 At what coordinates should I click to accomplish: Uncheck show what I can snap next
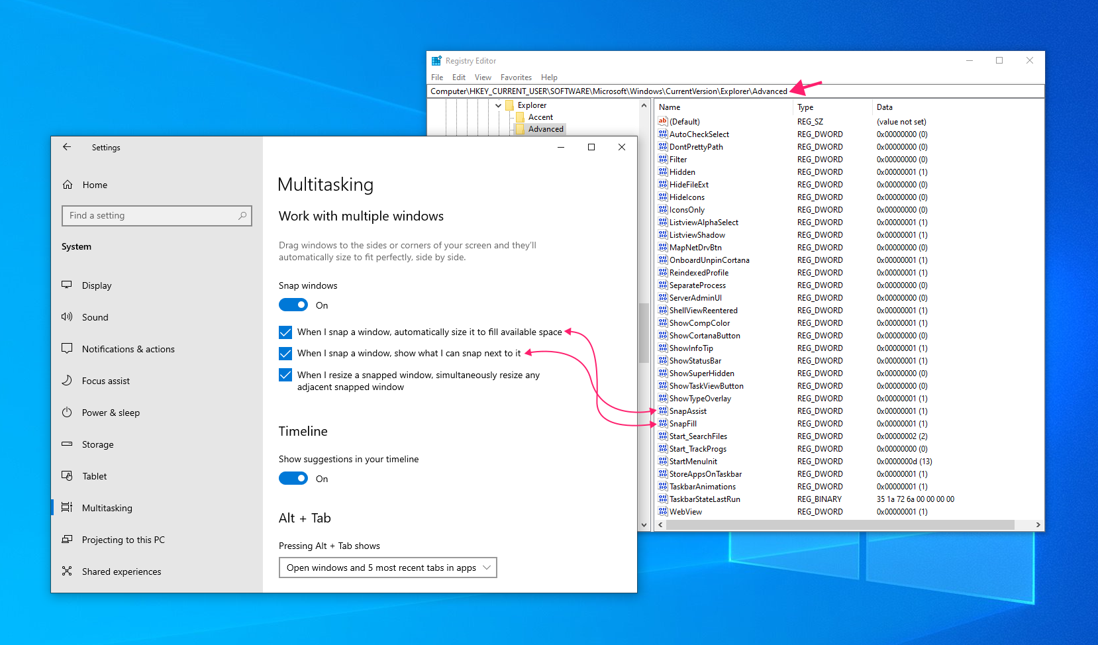(x=285, y=353)
